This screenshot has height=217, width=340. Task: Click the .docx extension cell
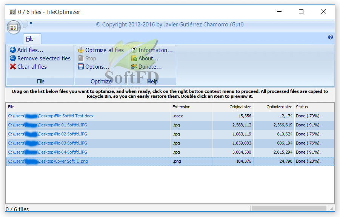coord(191,116)
